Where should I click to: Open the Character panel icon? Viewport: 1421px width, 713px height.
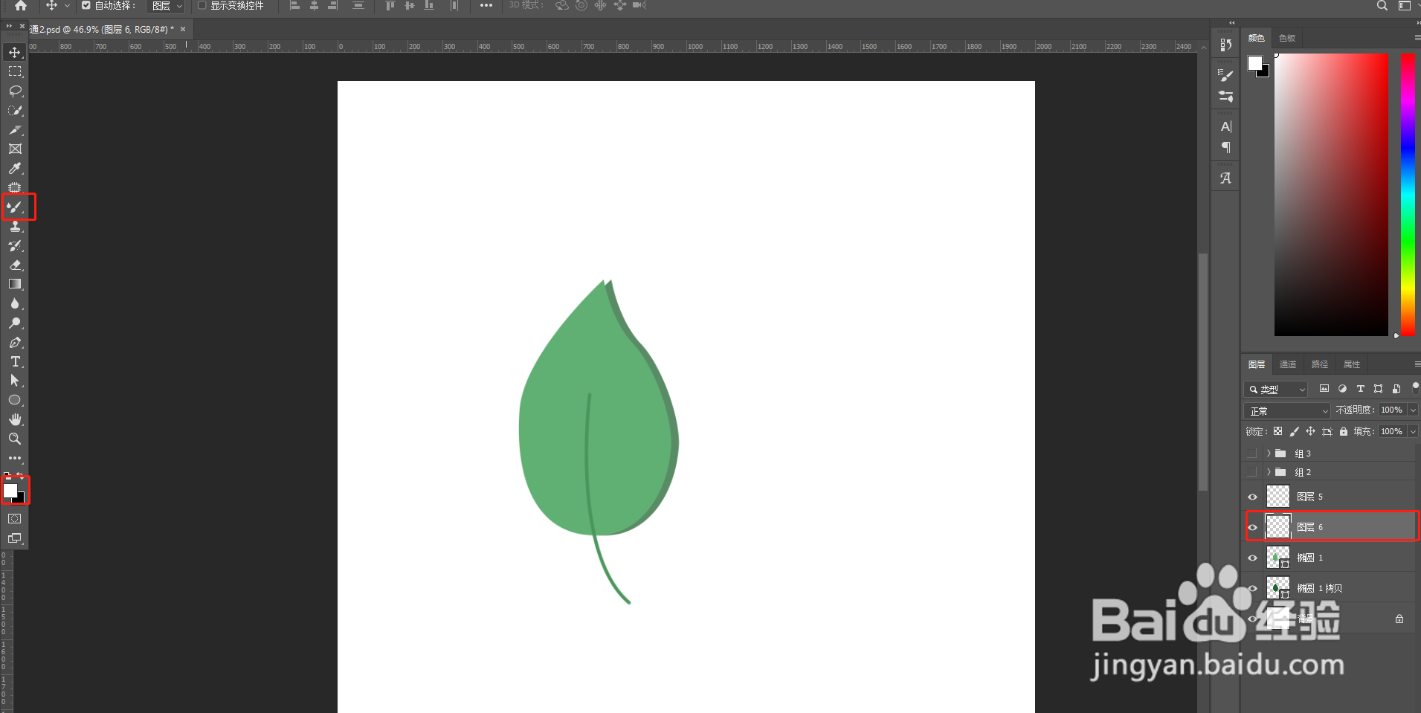(1226, 126)
